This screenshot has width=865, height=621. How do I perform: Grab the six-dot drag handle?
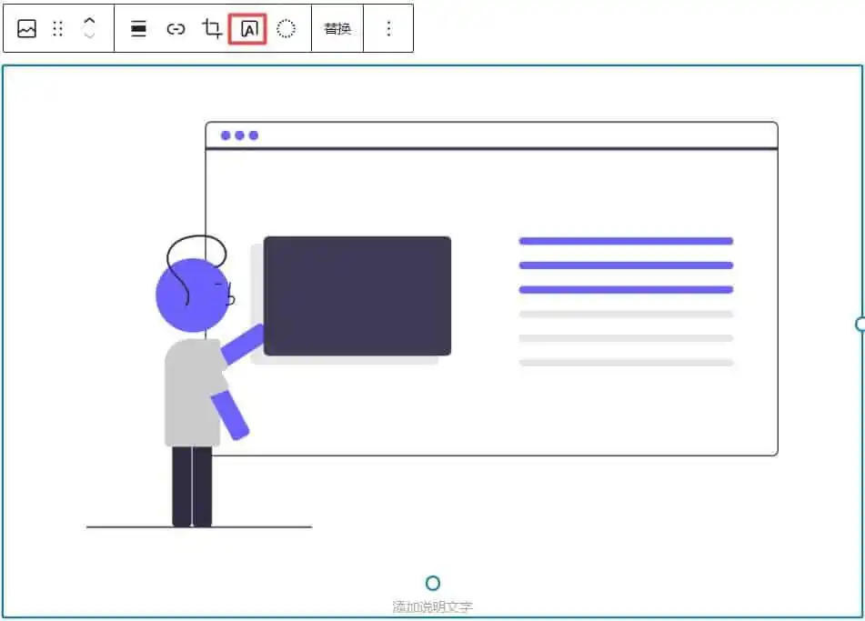point(58,29)
